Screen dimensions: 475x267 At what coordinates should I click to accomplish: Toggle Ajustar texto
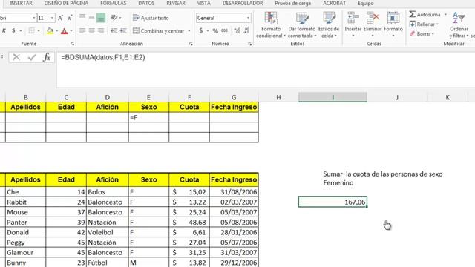coord(151,18)
